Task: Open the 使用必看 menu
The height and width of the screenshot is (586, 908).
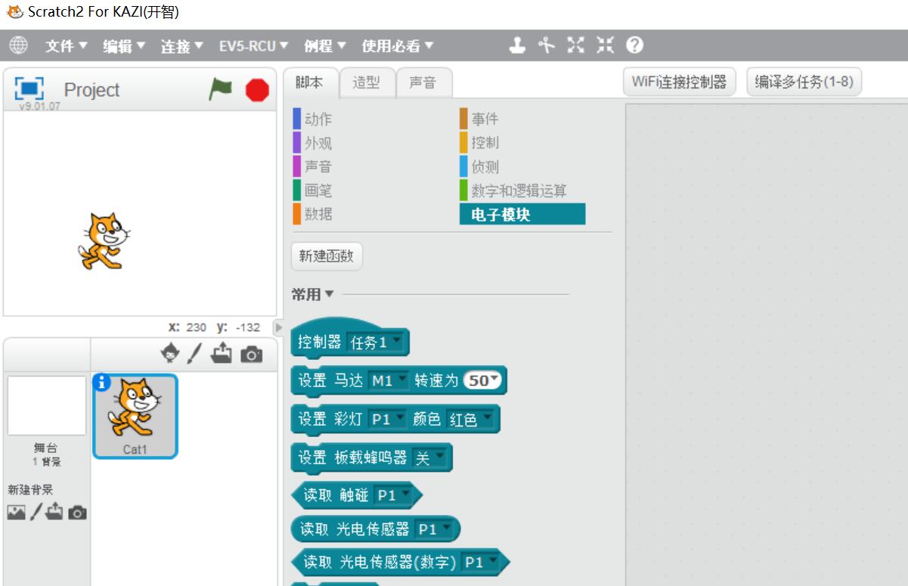Action: click(398, 46)
